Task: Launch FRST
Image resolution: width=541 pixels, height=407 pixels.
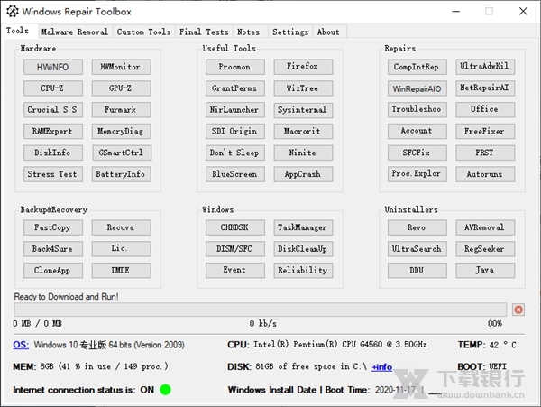Action: click(x=485, y=153)
